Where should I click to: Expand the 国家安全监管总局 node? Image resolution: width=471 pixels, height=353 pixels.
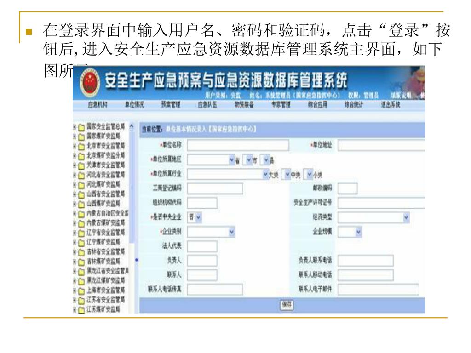pos(75,127)
